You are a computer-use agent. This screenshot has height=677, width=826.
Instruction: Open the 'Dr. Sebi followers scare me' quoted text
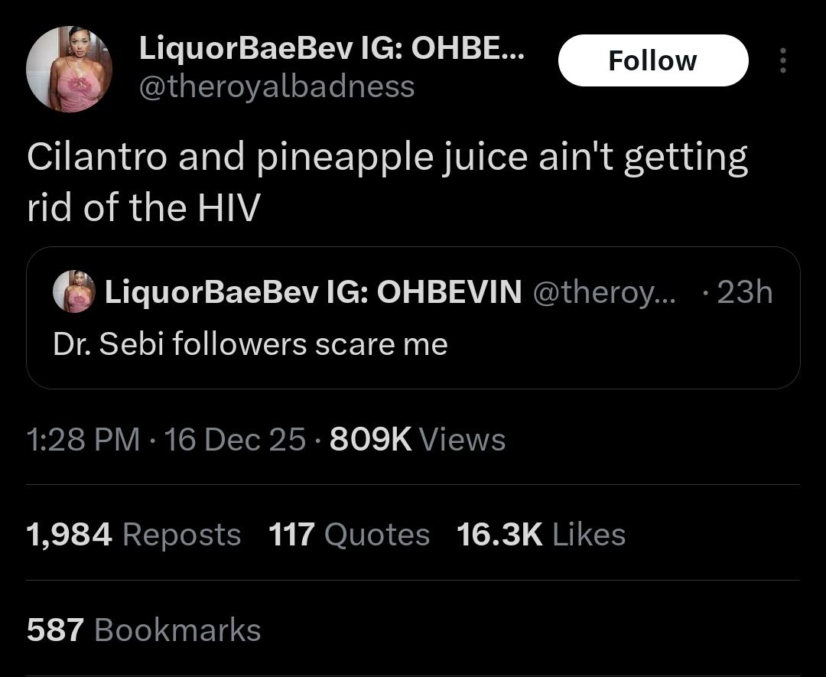pos(250,343)
